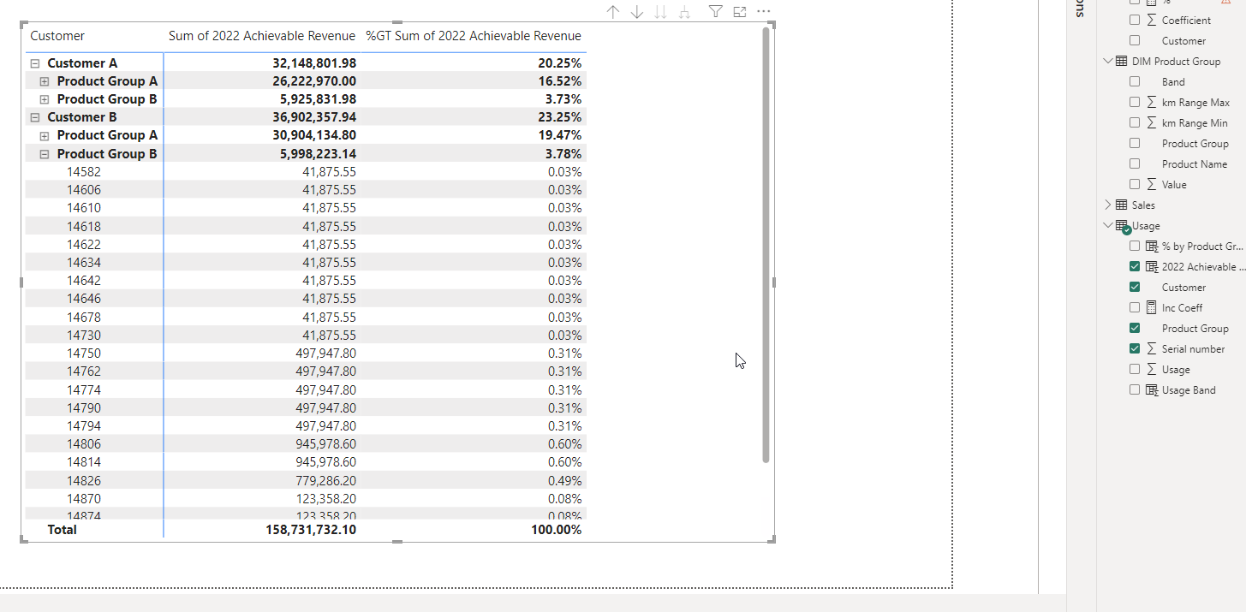
Task: Click value 30,904,134.80
Action: tap(314, 135)
